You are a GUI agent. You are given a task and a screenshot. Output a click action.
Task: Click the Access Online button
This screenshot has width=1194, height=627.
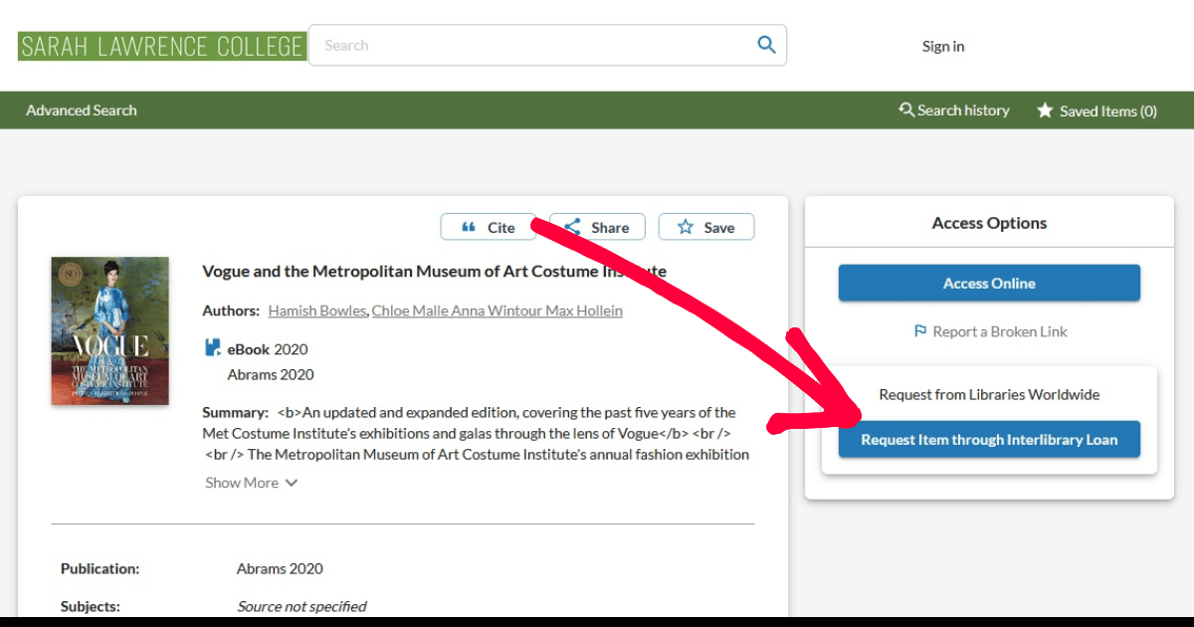click(x=989, y=283)
